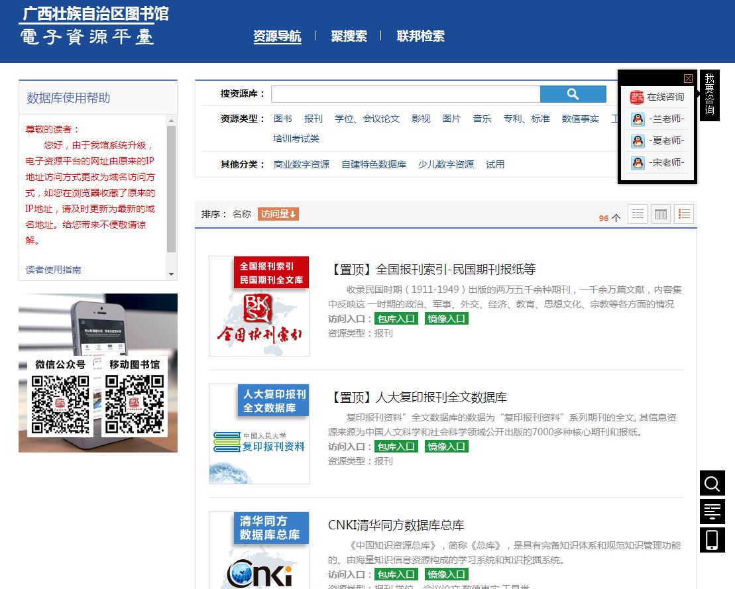Open 读者使用指南 link
Screen dimensions: 735x589
pos(53,270)
